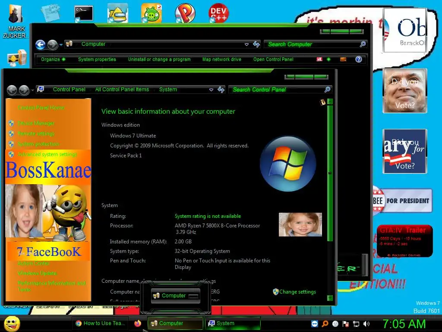Viewport: 442px width, 332px height.
Task: Open the volume speaker tray icon
Action: coord(366,323)
